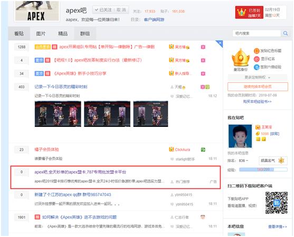The image size is (294, 237).
Task: Open the 群组 tab
Action: pyautogui.click(x=85, y=34)
